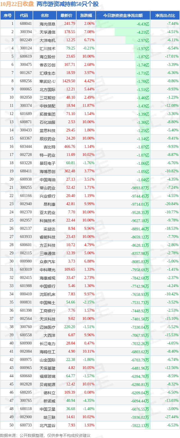Select stock name 众泰汽车
This screenshot has width=180, height=438.
point(48,261)
